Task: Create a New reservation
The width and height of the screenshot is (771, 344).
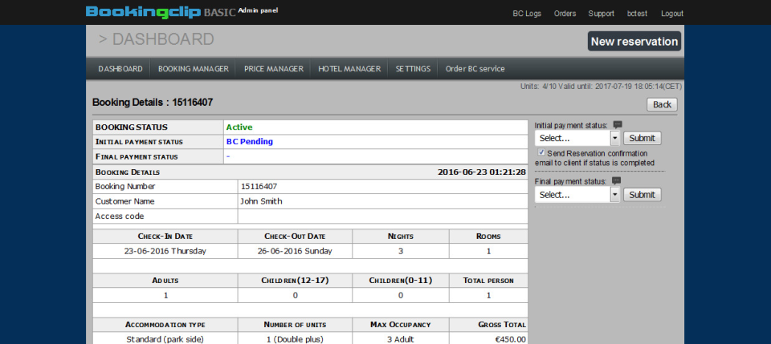Action: (x=634, y=42)
